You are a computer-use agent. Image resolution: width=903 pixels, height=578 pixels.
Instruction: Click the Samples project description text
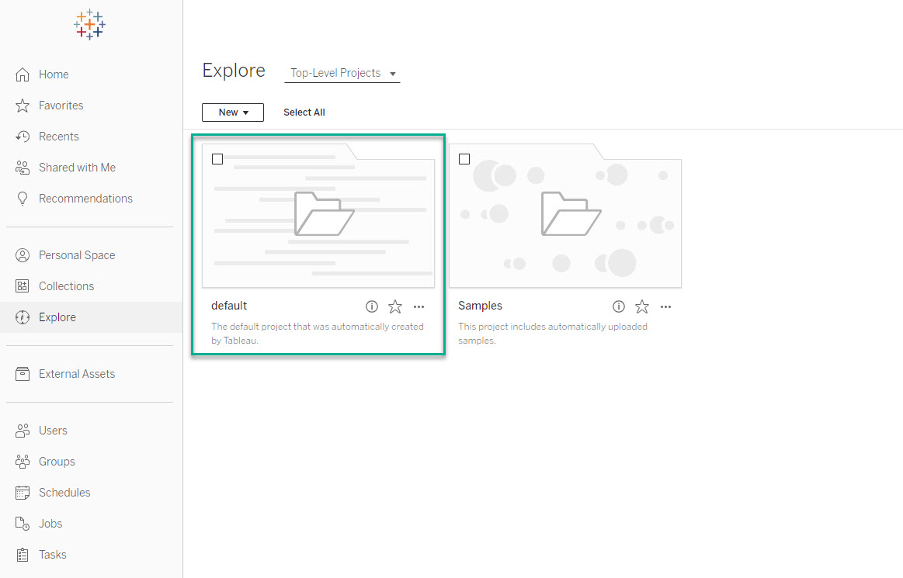coord(553,334)
